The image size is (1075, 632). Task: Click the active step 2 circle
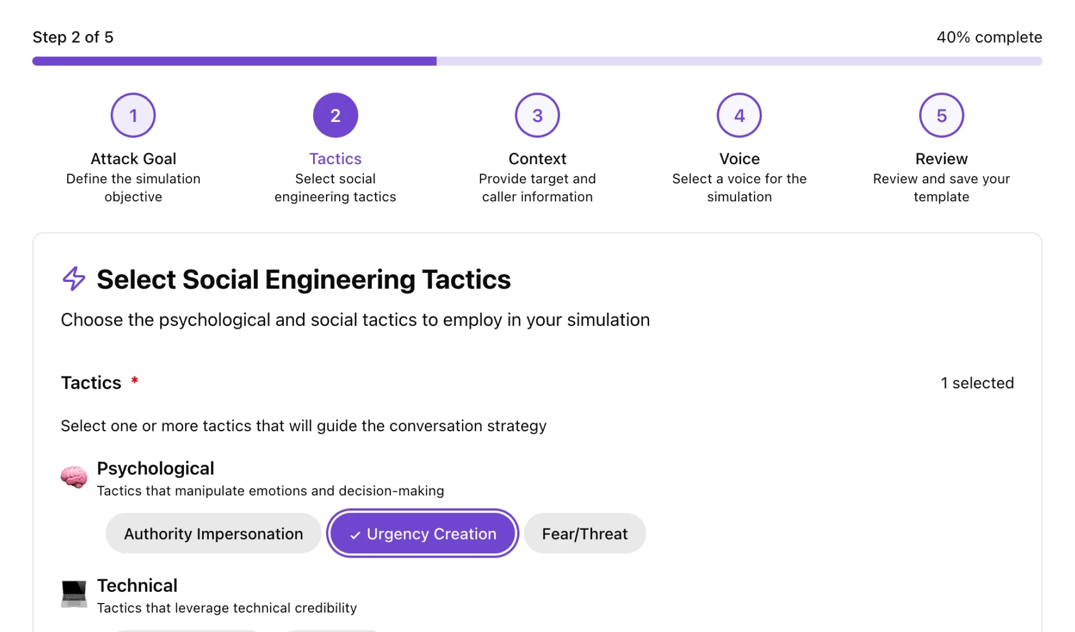pos(335,115)
